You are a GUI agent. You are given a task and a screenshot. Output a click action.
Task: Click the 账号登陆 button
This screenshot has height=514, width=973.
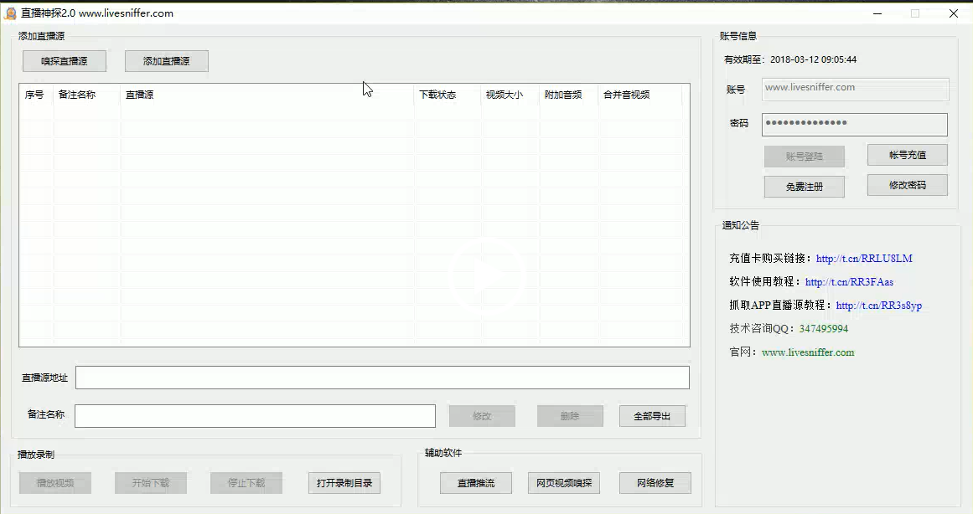tap(805, 157)
